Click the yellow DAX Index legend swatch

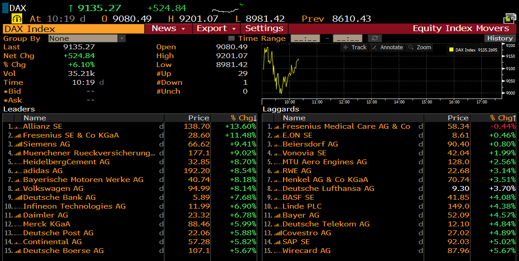451,50
